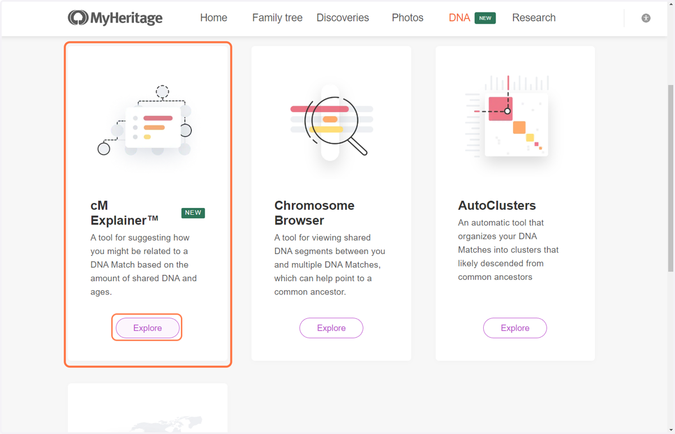Click the MyHeritage logo
The width and height of the screenshot is (675, 434).
pos(115,18)
